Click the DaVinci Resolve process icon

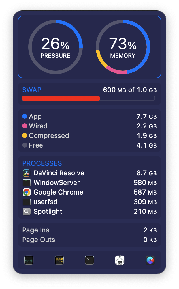27,173
